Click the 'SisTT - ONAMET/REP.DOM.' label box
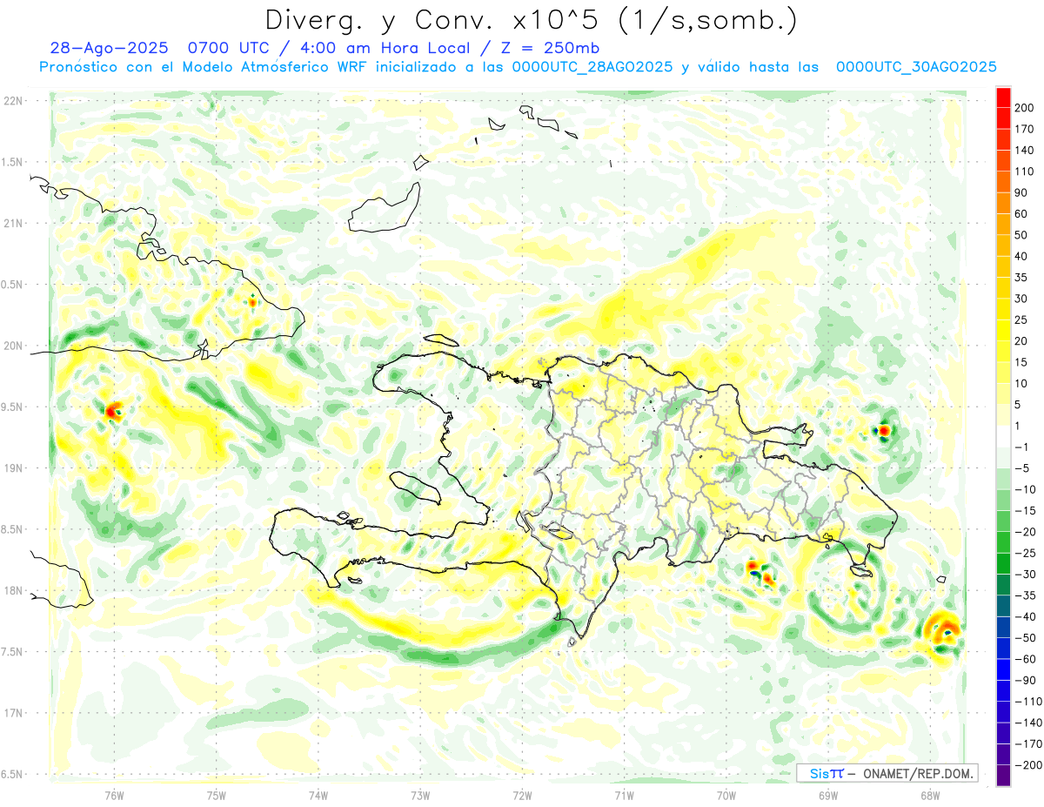 coord(887,773)
